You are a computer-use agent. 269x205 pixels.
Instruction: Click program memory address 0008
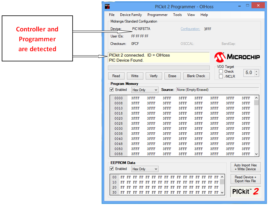click(119, 103)
